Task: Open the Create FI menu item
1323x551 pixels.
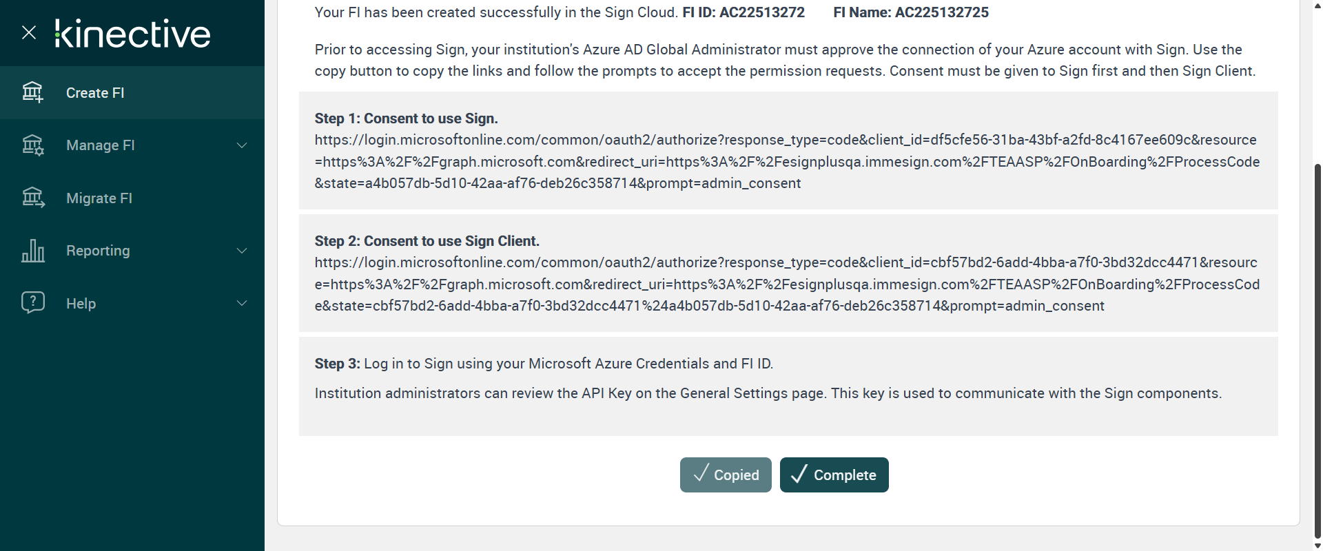Action: pos(95,93)
